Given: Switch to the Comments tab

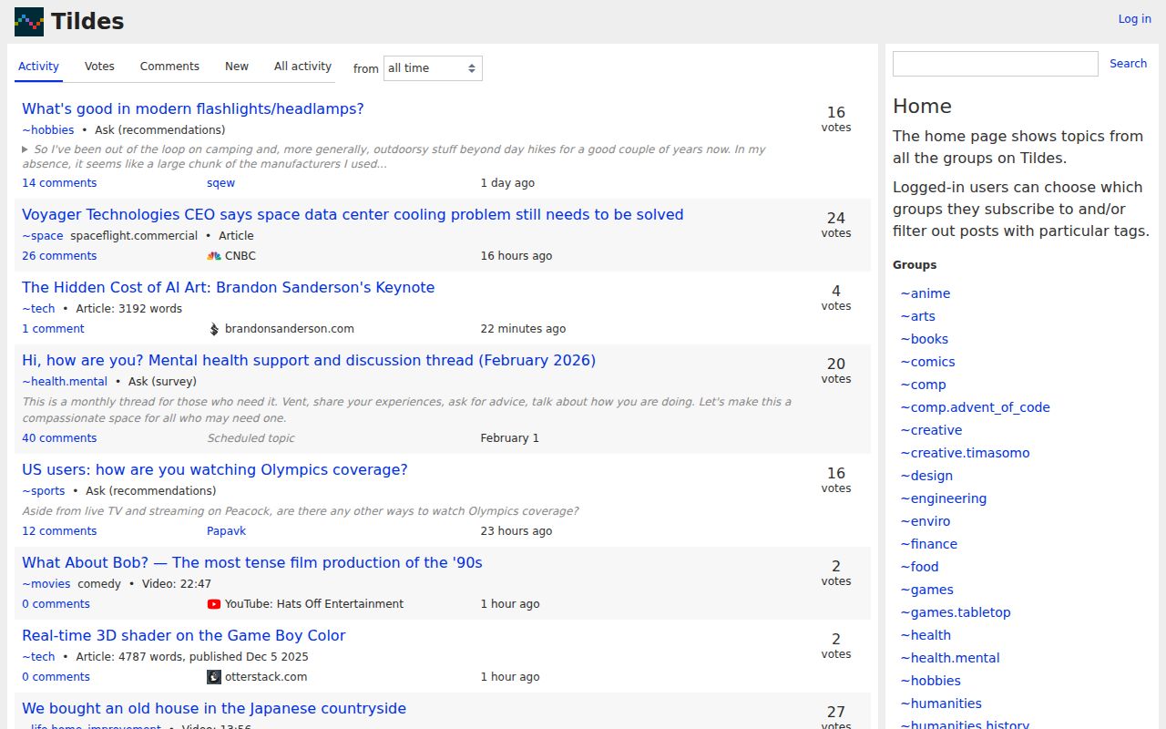Looking at the screenshot, I should [x=169, y=66].
